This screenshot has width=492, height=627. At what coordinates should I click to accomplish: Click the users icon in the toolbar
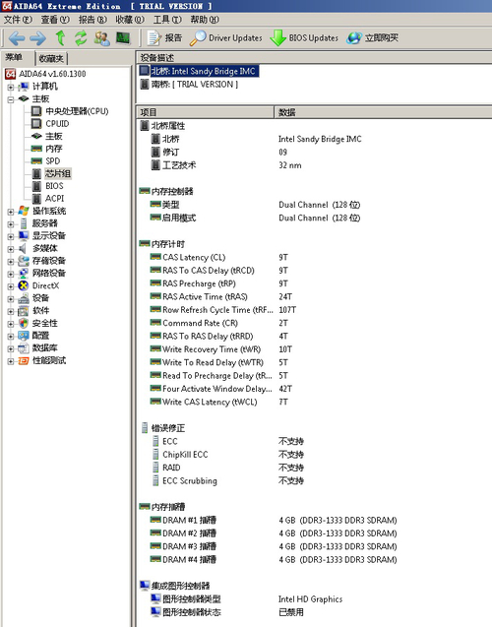(x=102, y=38)
